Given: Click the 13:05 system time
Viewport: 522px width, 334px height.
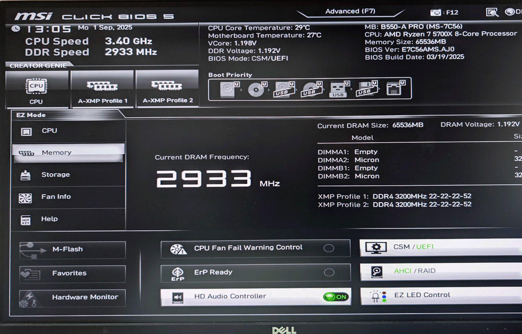Looking at the screenshot, I should click(x=49, y=29).
